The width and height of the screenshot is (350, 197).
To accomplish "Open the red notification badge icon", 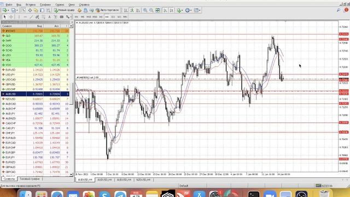I will pos(346,10).
